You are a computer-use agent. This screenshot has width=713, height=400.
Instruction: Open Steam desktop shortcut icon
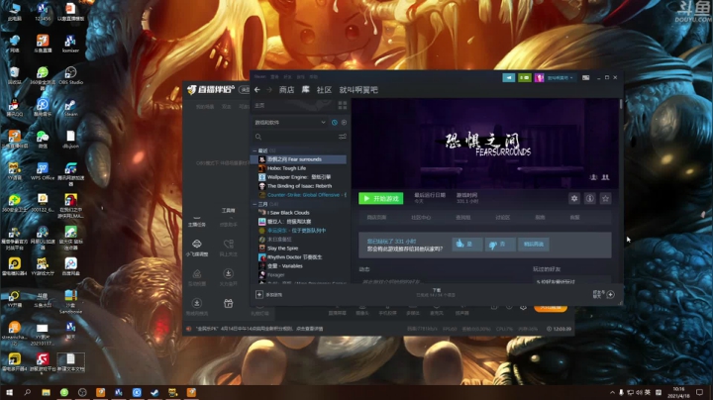[x=70, y=106]
